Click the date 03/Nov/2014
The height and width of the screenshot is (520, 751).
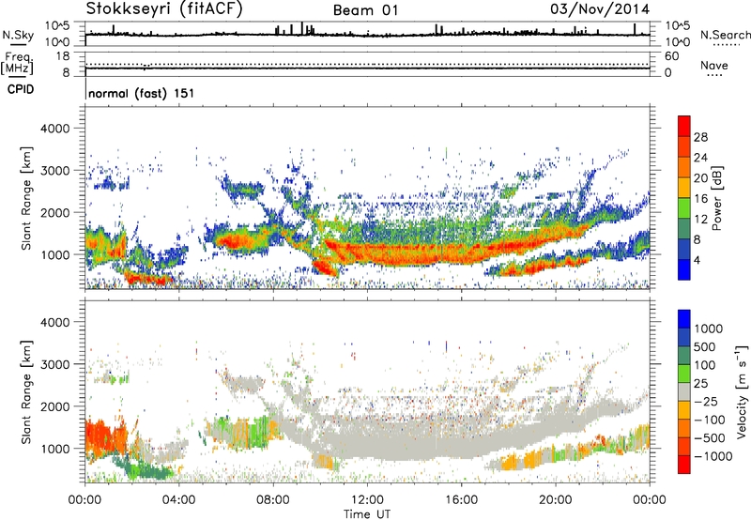click(x=600, y=9)
